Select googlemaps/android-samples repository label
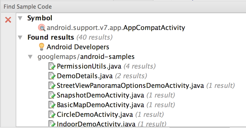Image resolution: width=246 pixels, height=128 pixels. click(86, 57)
